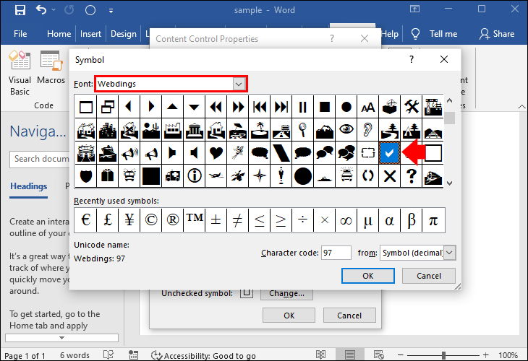Click the unchecked symbol preview box
This screenshot has height=361, width=528.
point(247,293)
